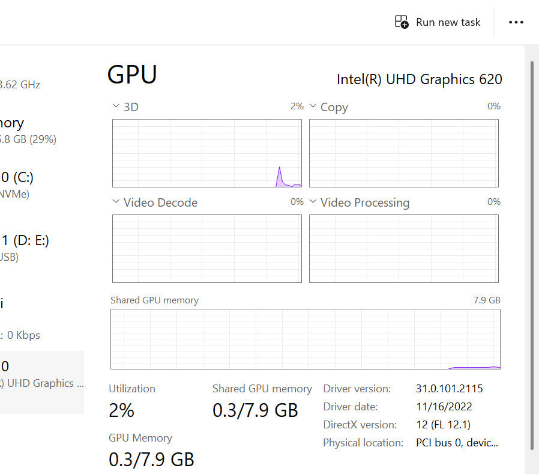539x474 pixels.
Task: Open the 3D engine dropdown chevron
Action: click(x=116, y=107)
